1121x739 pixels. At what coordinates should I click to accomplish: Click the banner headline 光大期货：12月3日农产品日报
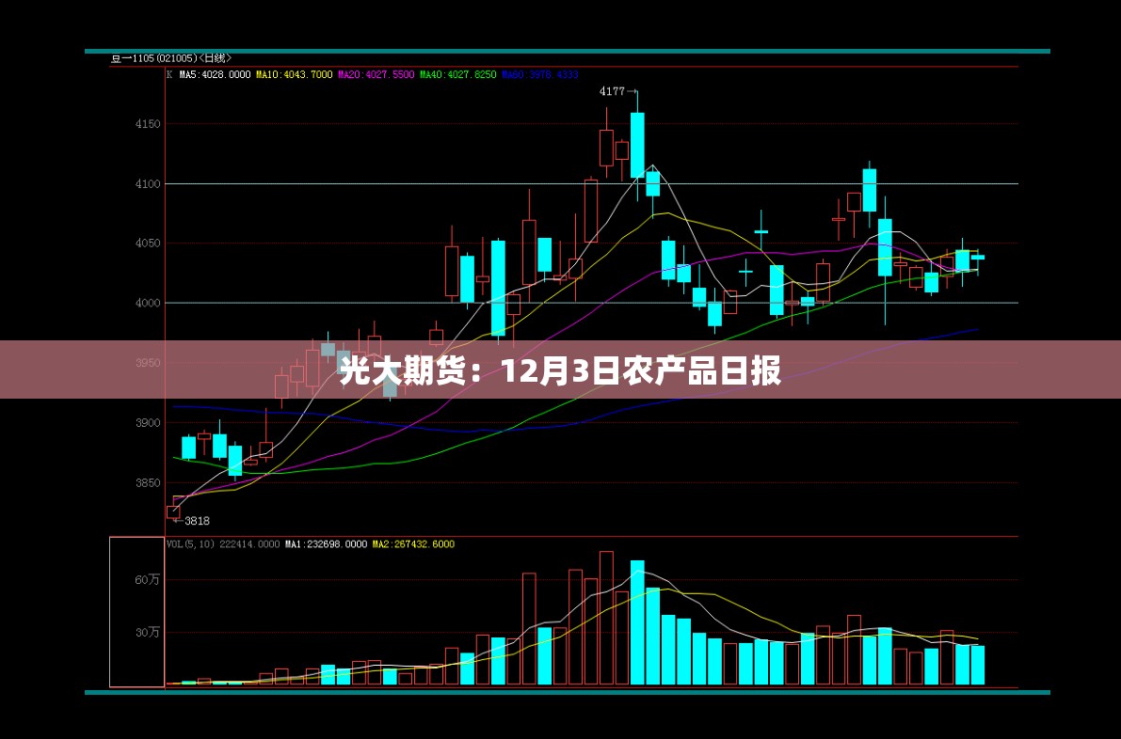click(x=561, y=370)
